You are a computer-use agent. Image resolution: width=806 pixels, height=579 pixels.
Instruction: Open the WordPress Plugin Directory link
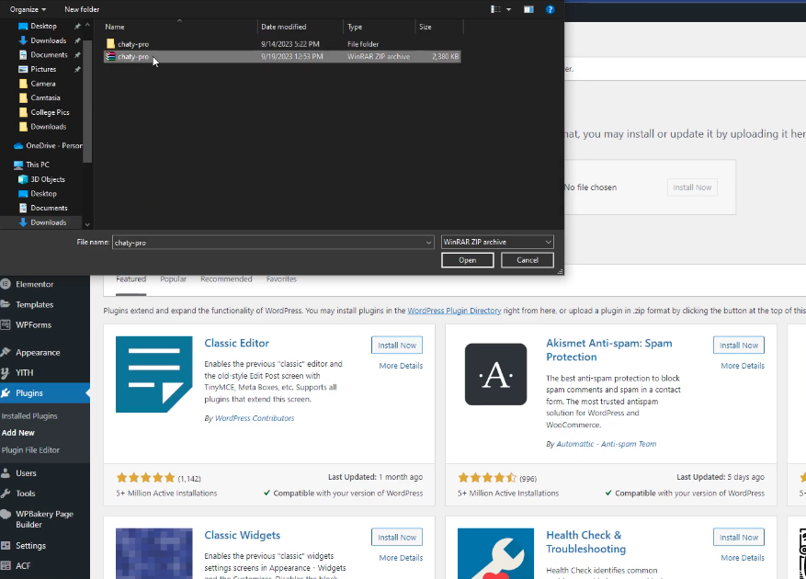454,311
